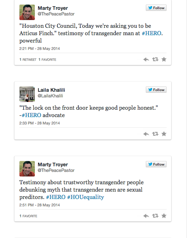The width and height of the screenshot is (187, 238).
Task: Follow Marty Troyer from the 2:51 PM tweet
Action: [x=156, y=164]
